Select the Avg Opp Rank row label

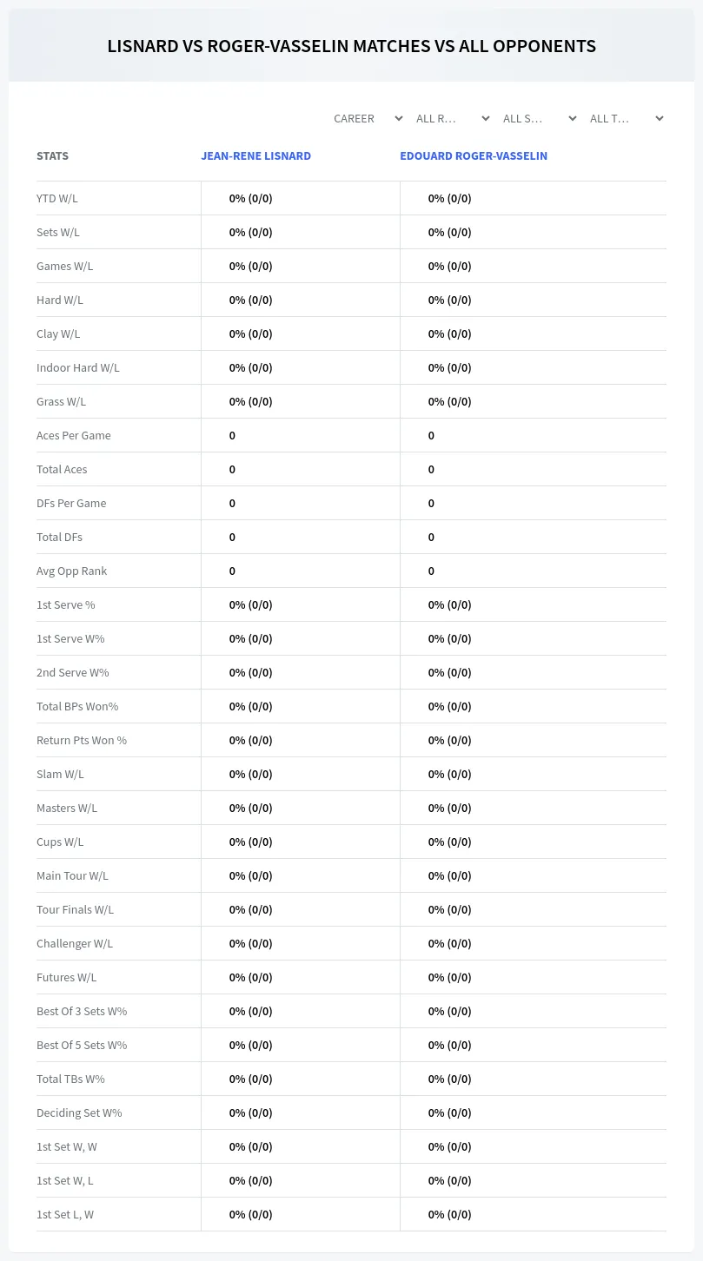tap(72, 571)
